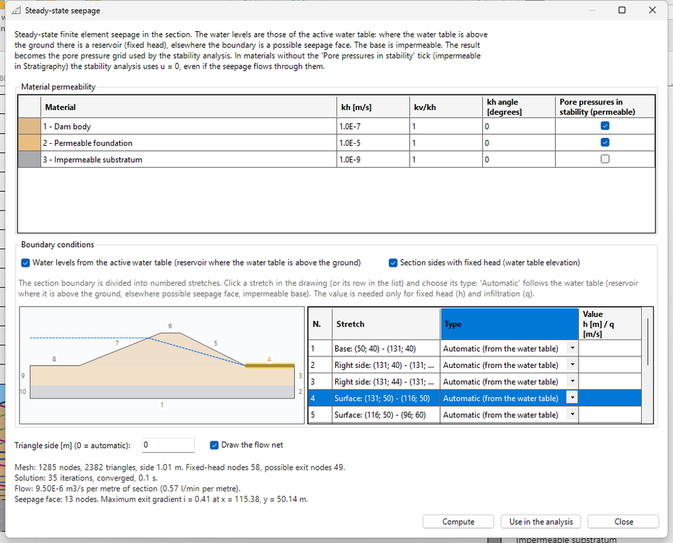673x543 pixels.
Task: Click the Close button
Action: (x=623, y=521)
